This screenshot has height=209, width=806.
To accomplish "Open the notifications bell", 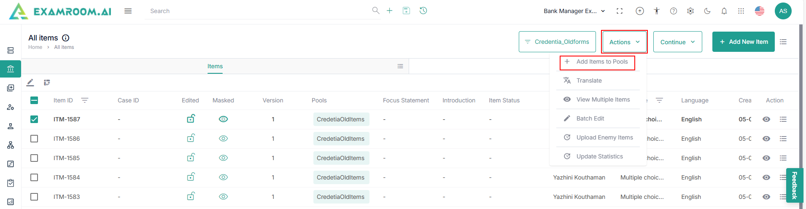I will pyautogui.click(x=724, y=11).
